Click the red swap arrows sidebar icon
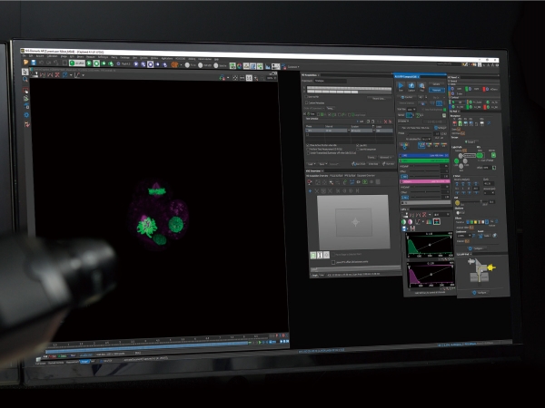This screenshot has width=545, height=408. point(27,124)
